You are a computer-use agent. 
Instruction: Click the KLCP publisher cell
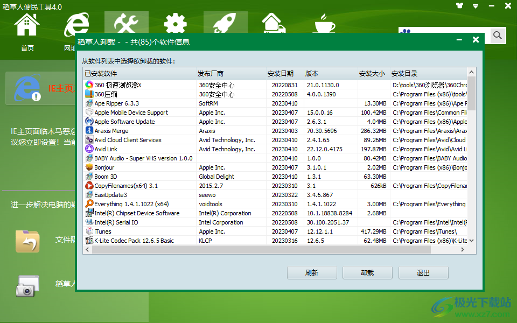(205, 241)
